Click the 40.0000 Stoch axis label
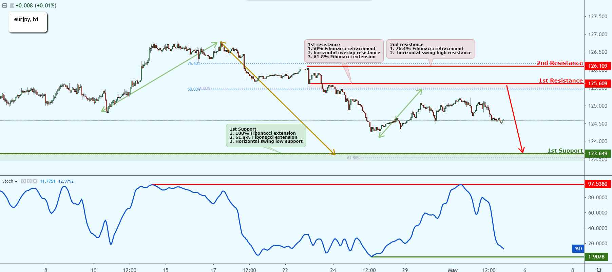 tap(598, 228)
